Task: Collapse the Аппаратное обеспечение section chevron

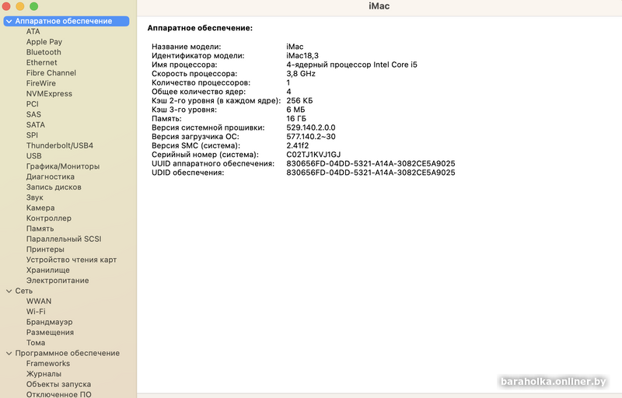Action: click(9, 22)
